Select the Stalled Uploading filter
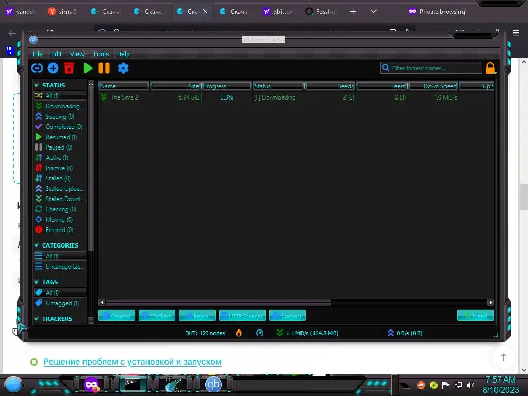 point(60,189)
